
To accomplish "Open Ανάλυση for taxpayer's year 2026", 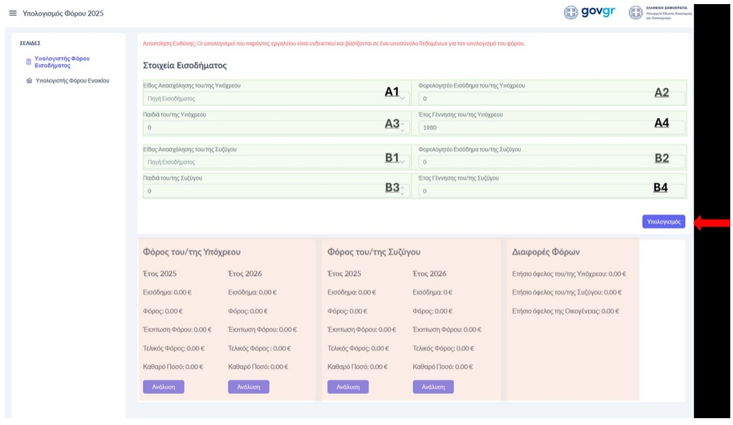I will click(248, 387).
